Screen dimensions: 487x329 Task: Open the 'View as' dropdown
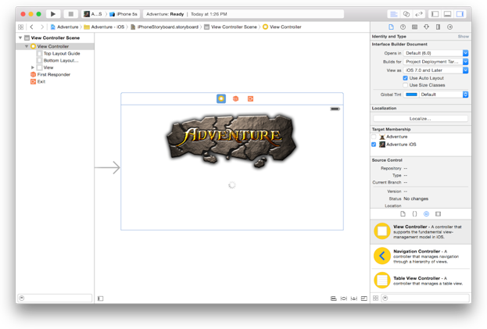pyautogui.click(x=435, y=70)
